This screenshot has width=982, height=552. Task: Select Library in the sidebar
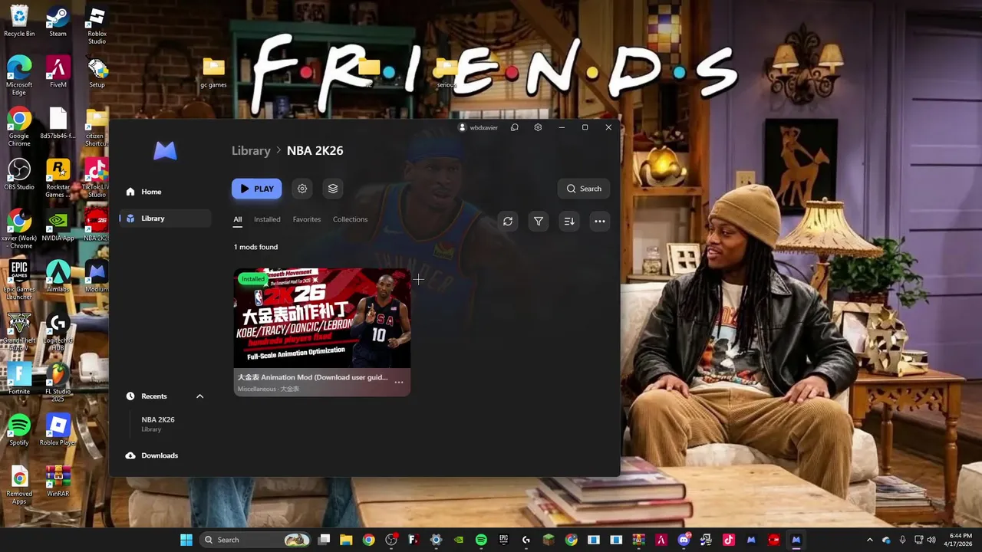pyautogui.click(x=165, y=219)
